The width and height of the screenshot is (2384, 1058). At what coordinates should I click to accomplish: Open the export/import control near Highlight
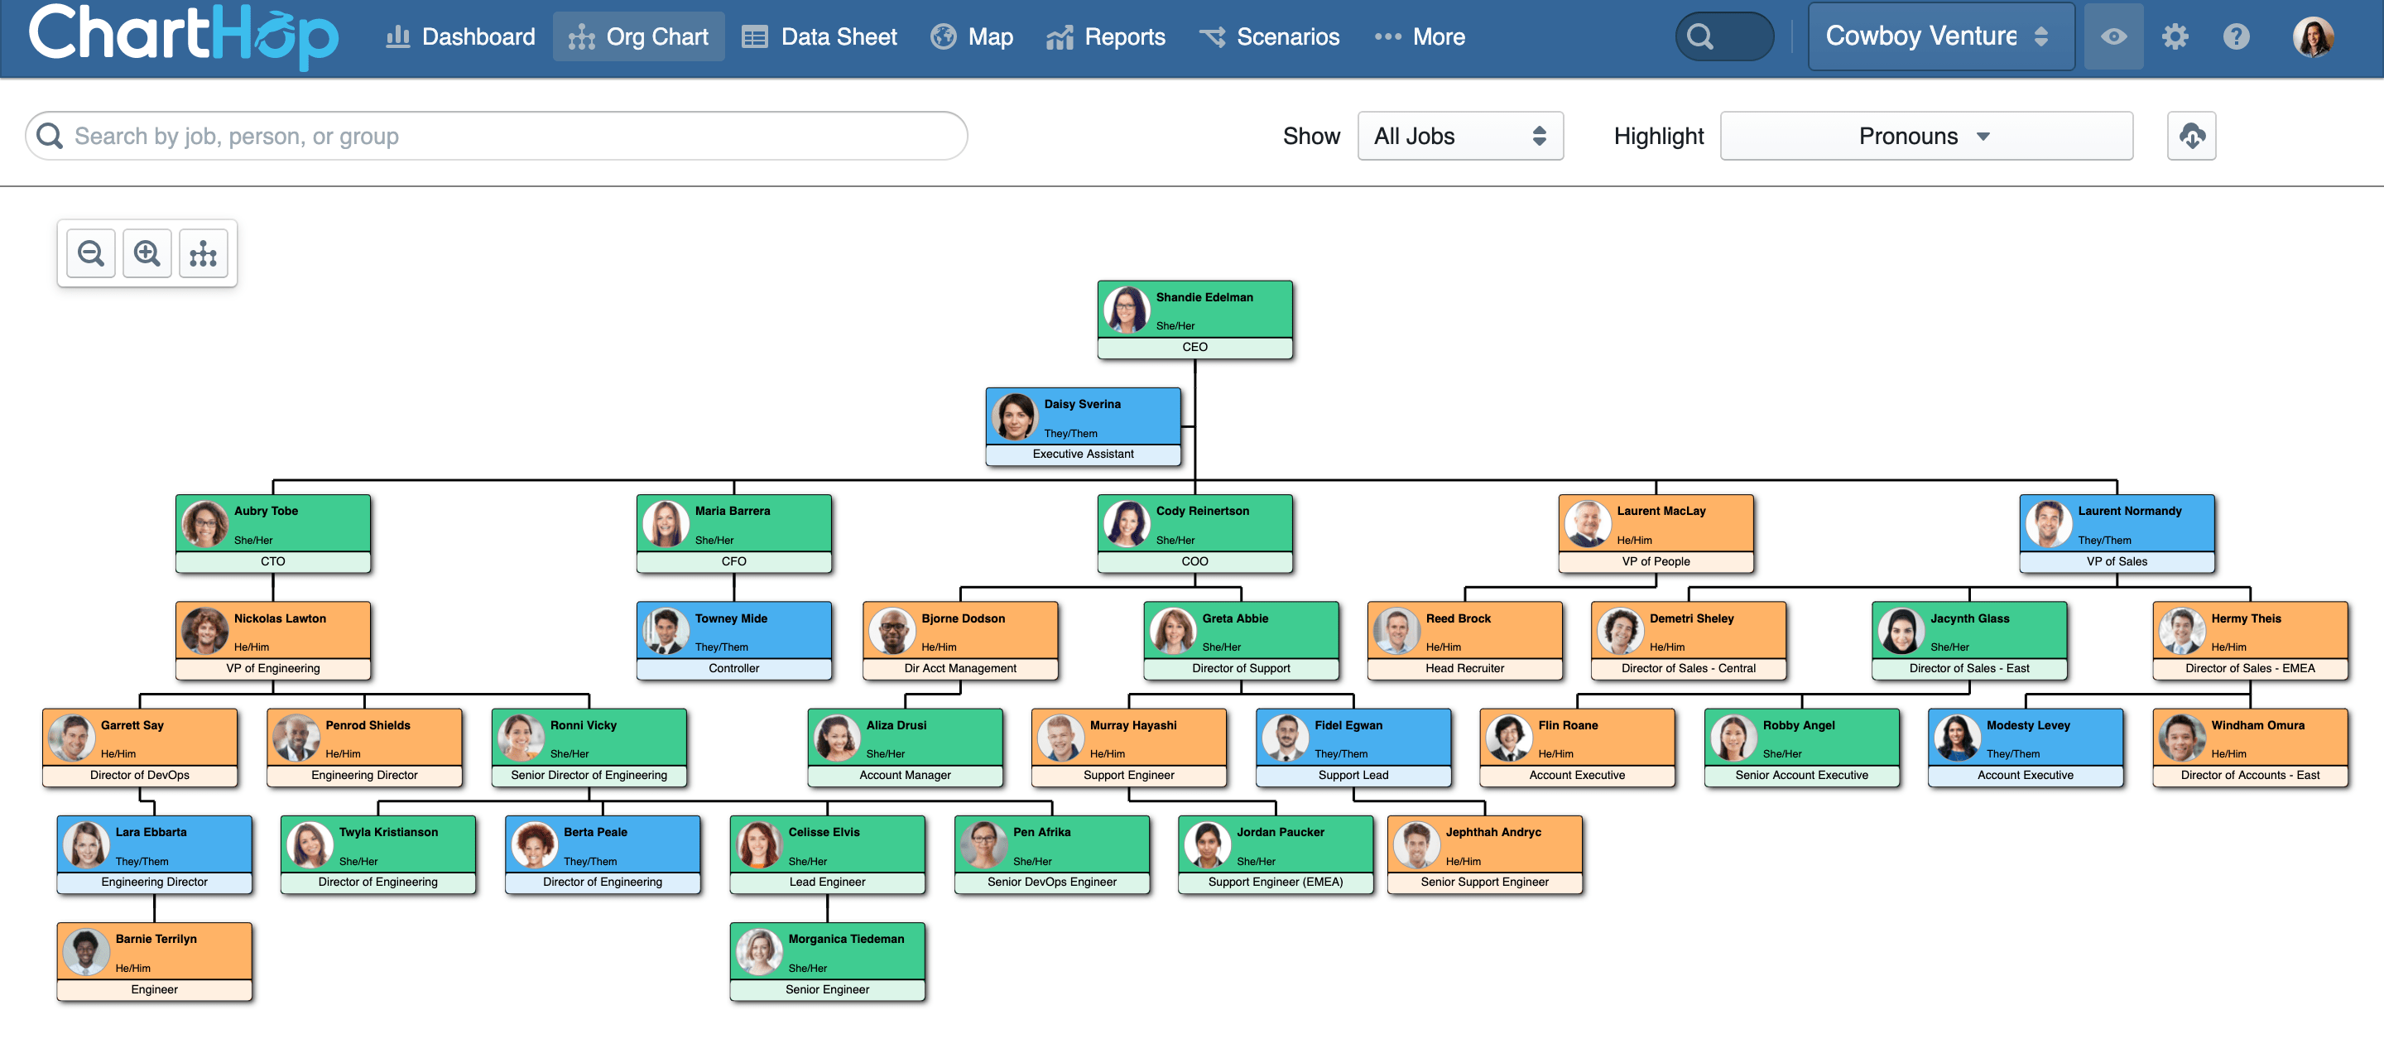2190,135
